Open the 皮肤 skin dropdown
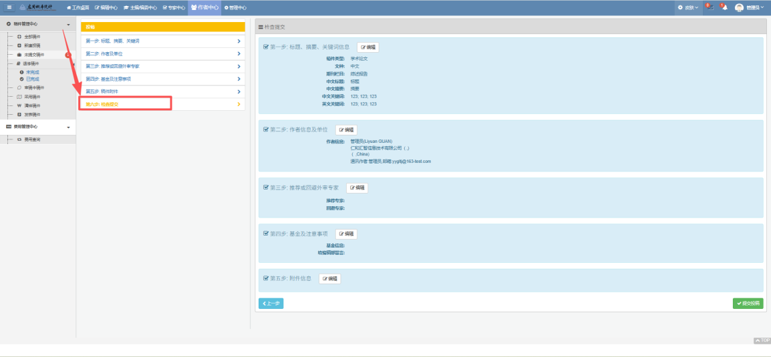Image resolution: width=771 pixels, height=357 pixels. pos(688,7)
